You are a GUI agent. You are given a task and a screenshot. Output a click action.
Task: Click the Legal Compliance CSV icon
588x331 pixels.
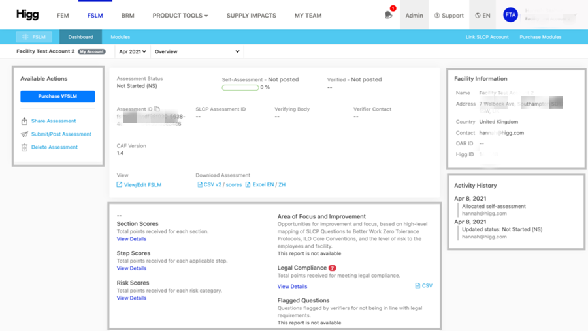[417, 286]
